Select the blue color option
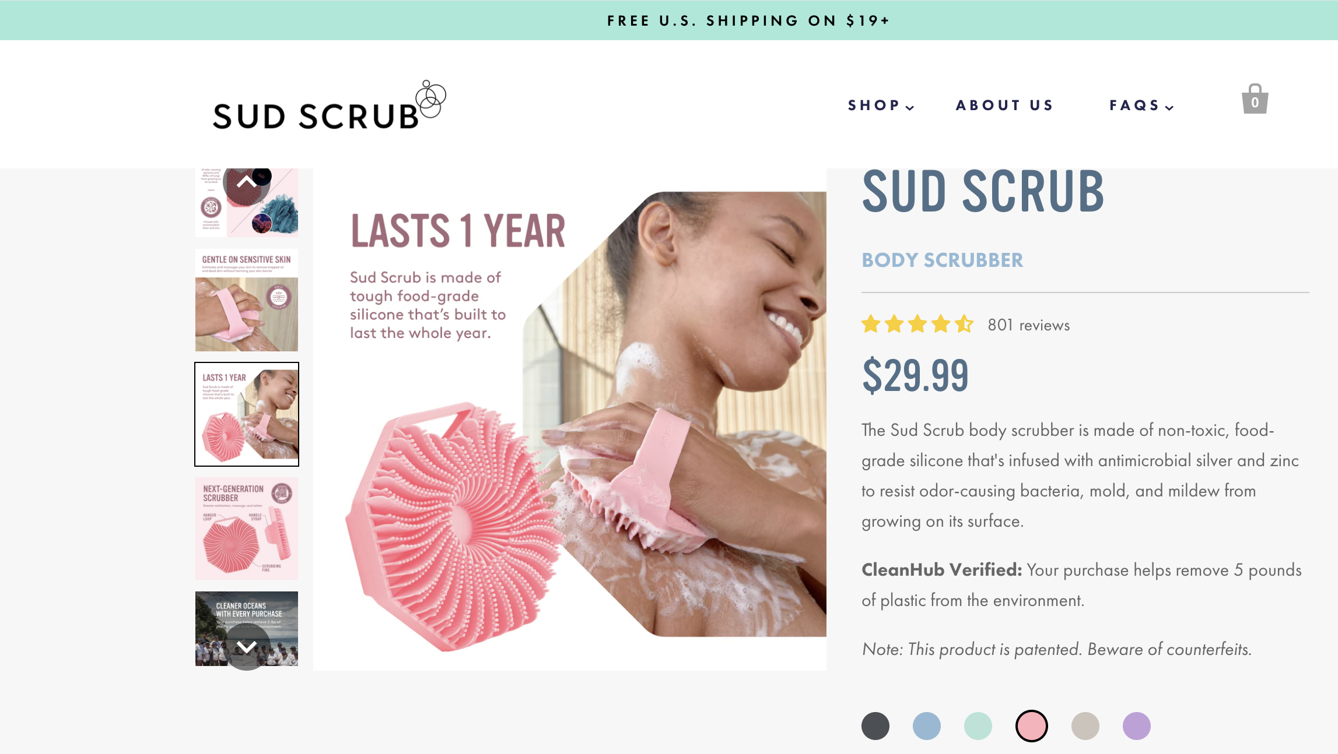Viewport: 1338px width, 754px height. [927, 726]
